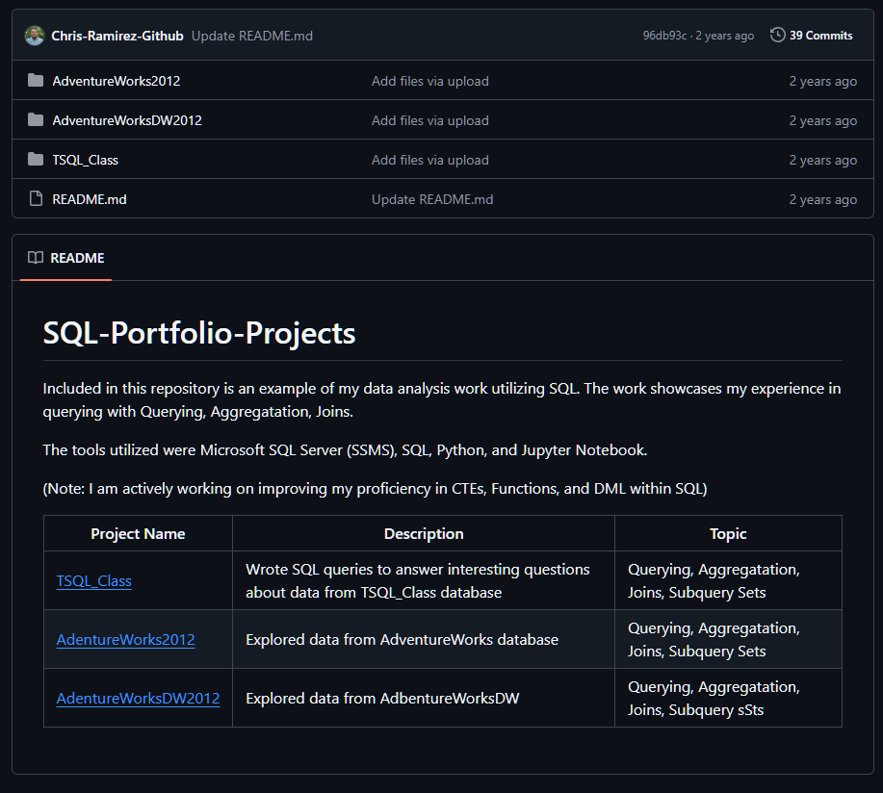This screenshot has height=793, width=883.
Task: Click the README book icon
Action: 36,258
